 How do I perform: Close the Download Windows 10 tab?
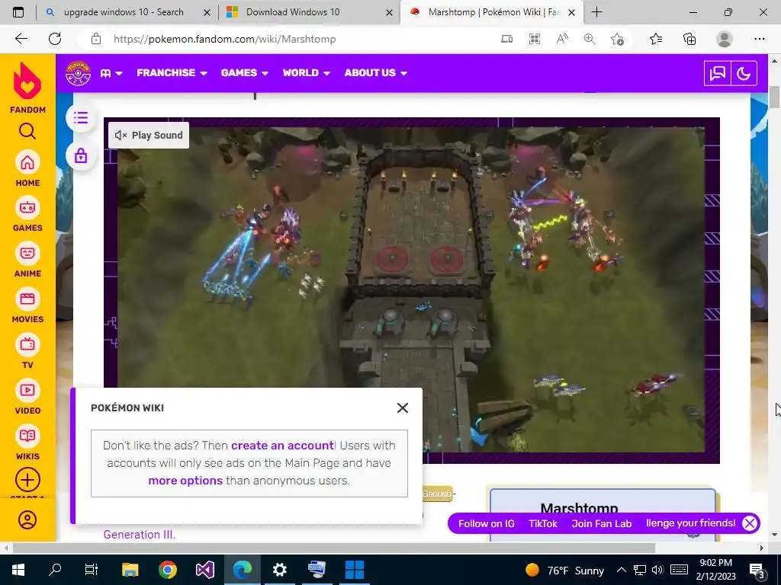click(x=390, y=12)
